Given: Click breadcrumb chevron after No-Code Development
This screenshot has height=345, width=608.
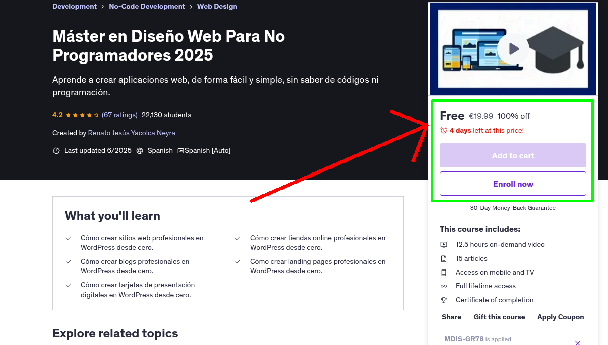Looking at the screenshot, I should coord(191,7).
